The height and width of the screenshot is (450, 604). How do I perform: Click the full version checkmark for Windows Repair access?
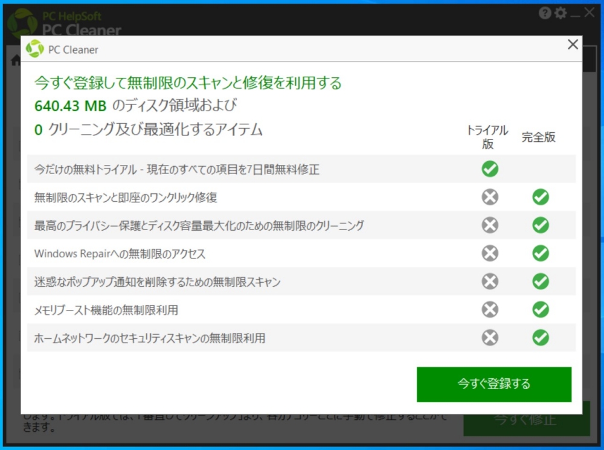pos(540,254)
